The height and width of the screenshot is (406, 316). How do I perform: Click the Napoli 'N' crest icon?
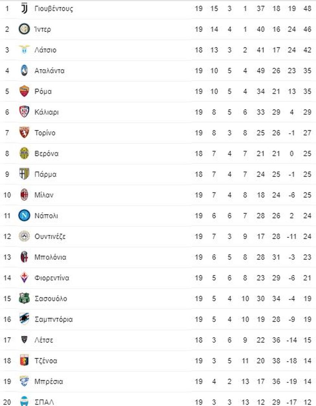click(24, 216)
